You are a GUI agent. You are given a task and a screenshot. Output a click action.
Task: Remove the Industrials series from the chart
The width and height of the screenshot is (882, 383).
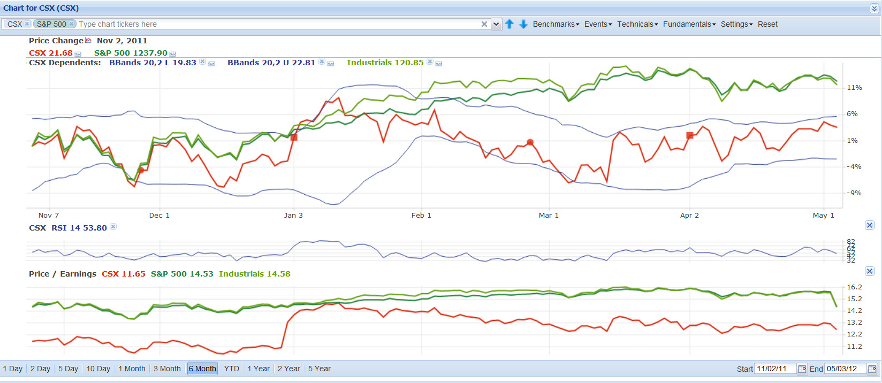coord(430,62)
